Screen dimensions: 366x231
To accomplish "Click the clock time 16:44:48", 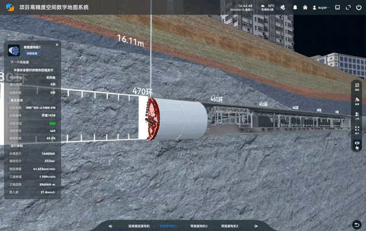I will 245,5.
